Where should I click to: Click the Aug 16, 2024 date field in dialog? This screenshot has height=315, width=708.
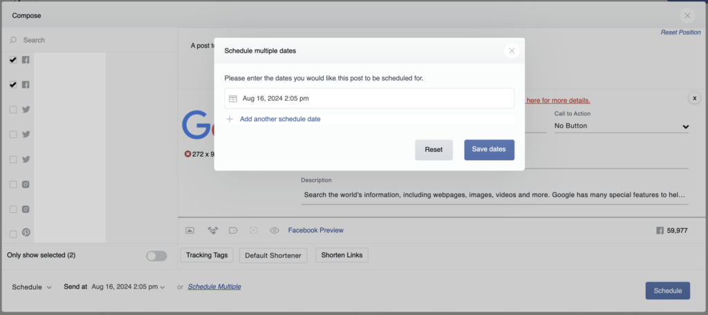point(369,98)
